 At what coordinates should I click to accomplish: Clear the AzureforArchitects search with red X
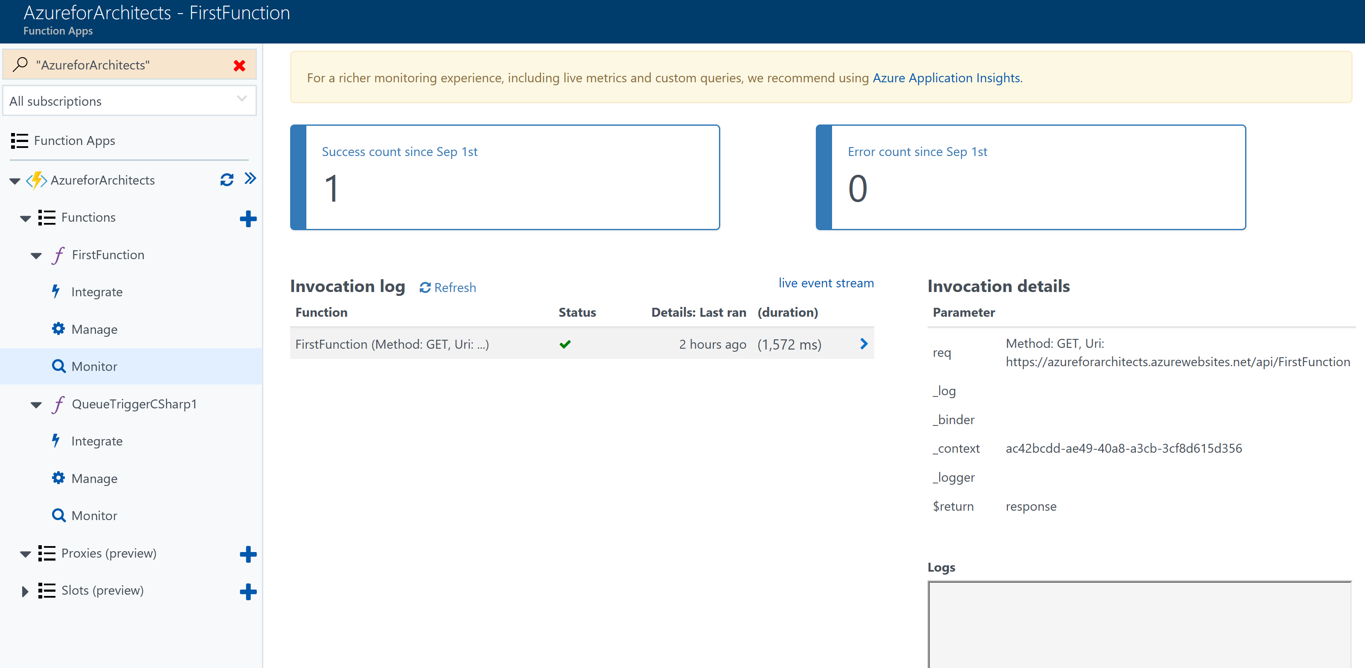pos(239,66)
